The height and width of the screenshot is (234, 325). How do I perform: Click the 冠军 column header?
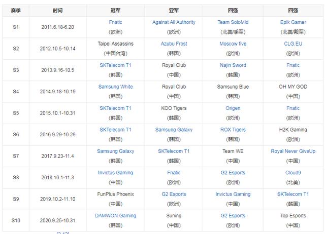pos(115,10)
